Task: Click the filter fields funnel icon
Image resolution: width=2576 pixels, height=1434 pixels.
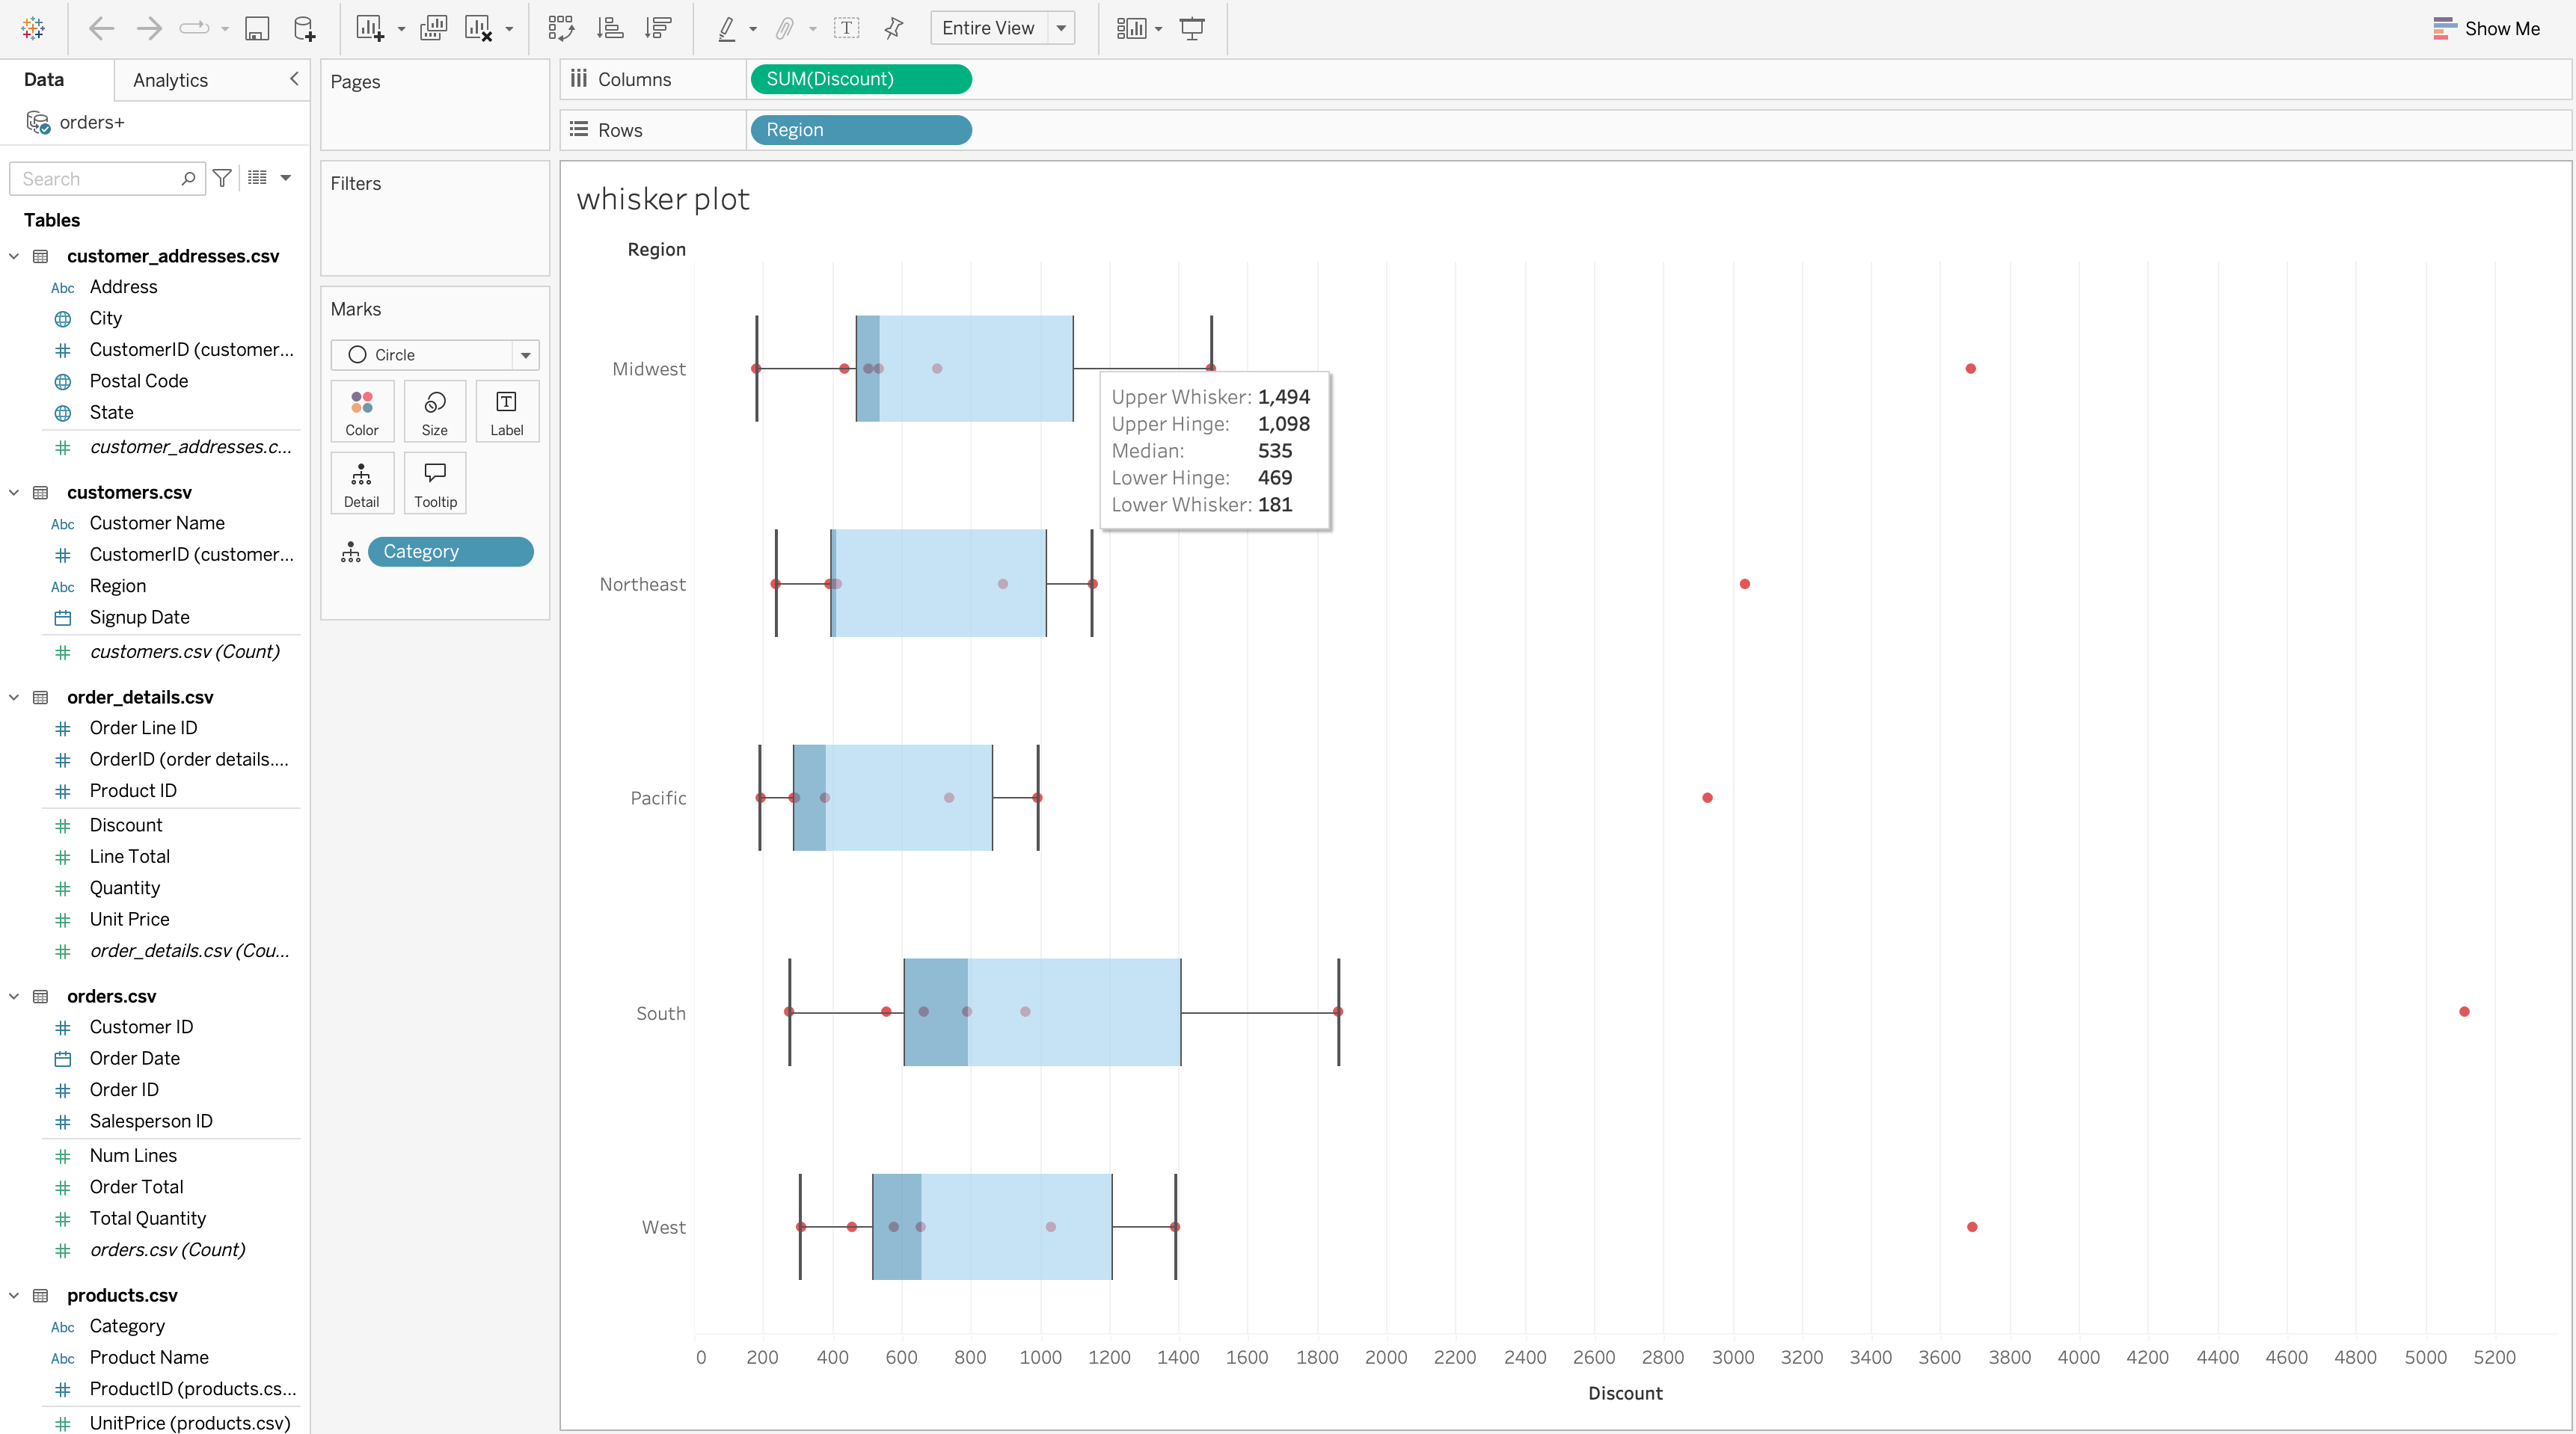Action: pos(222,178)
